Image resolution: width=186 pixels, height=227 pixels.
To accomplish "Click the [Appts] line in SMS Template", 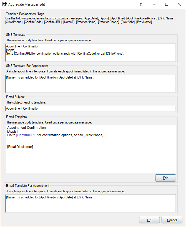I will point(11,50).
